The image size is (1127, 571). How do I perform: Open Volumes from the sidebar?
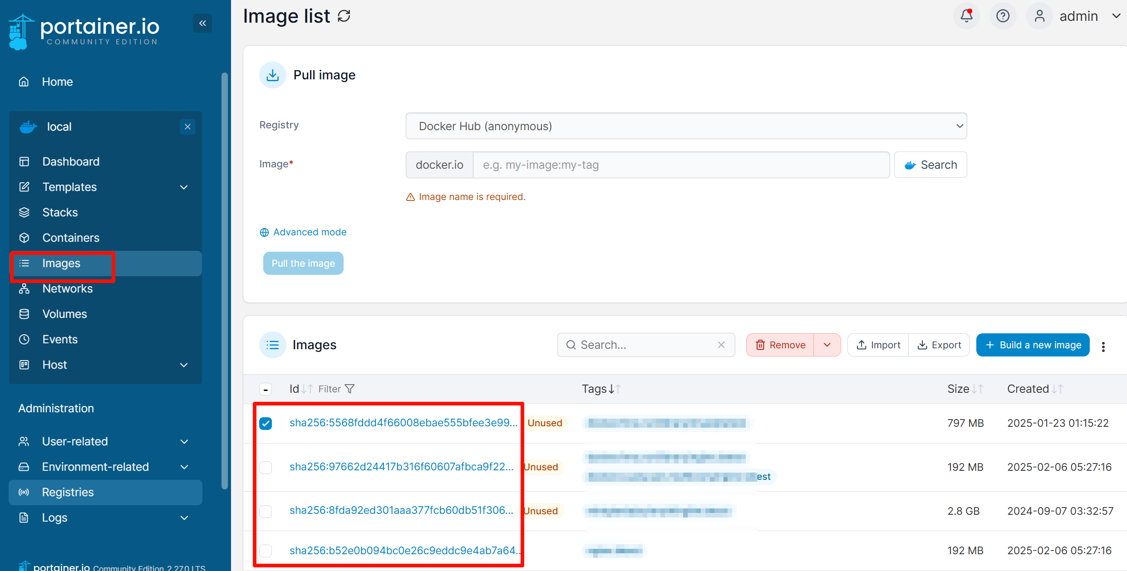tap(64, 314)
